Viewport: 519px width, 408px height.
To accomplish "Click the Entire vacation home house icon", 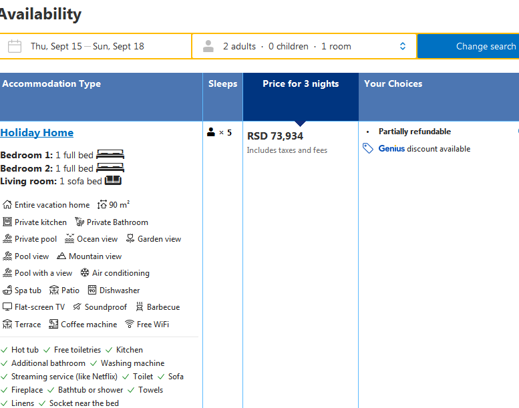I will (7, 205).
